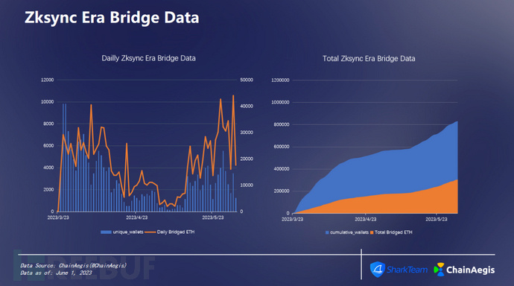The image size is (514, 286).
Task: Click the 2023/5/23 date on daily chart axis
Action: pos(213,217)
